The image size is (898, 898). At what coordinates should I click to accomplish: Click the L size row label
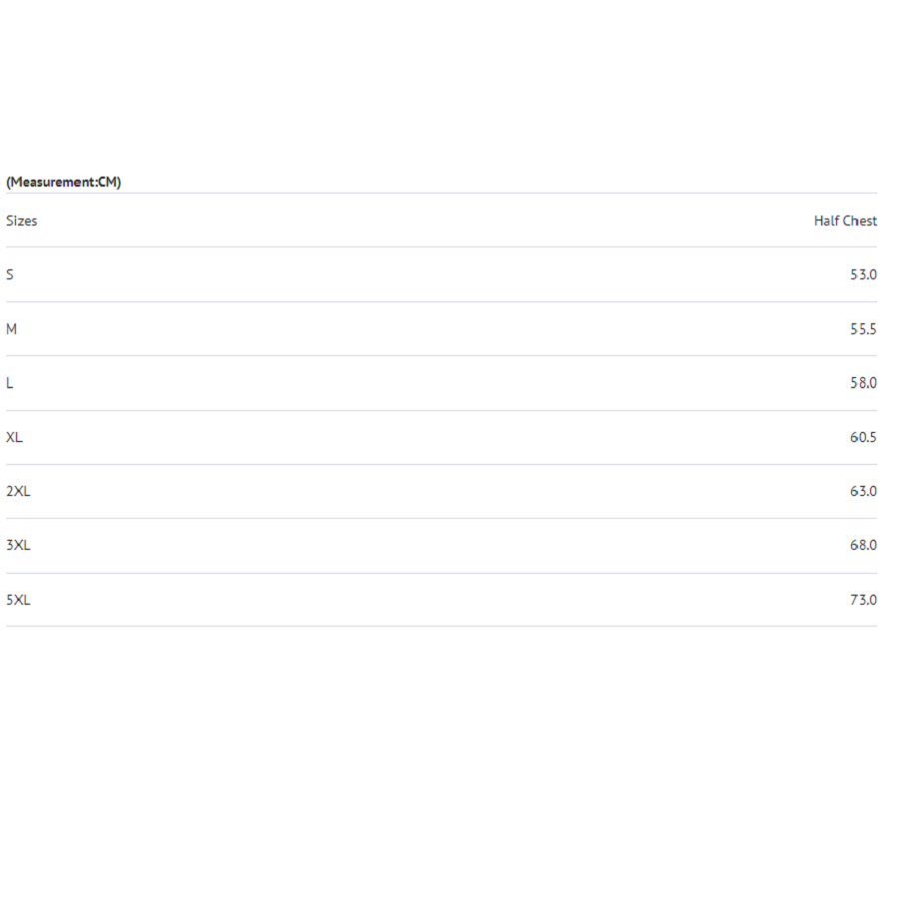click(9, 383)
